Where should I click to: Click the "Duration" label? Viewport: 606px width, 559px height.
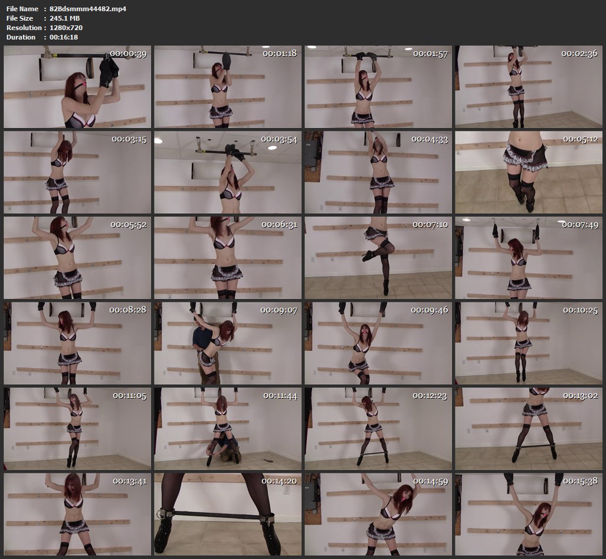tap(21, 37)
